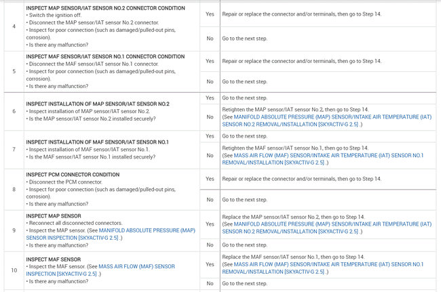Image resolution: width=441 pixels, height=292 pixels.
Task: Click the step 5 heading about sensor No.1 connector
Action: (104, 56)
